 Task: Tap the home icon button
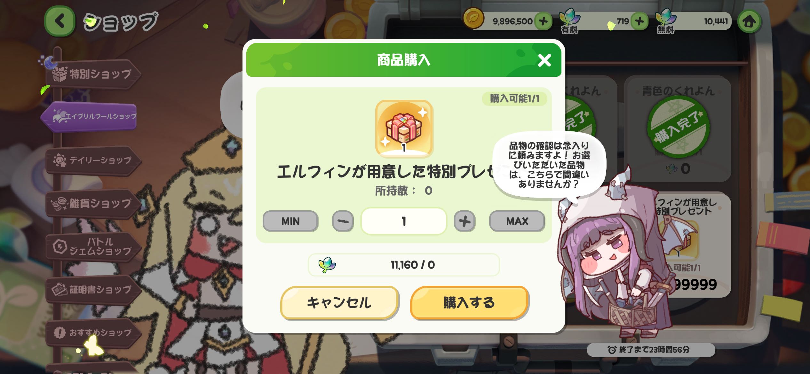(749, 21)
